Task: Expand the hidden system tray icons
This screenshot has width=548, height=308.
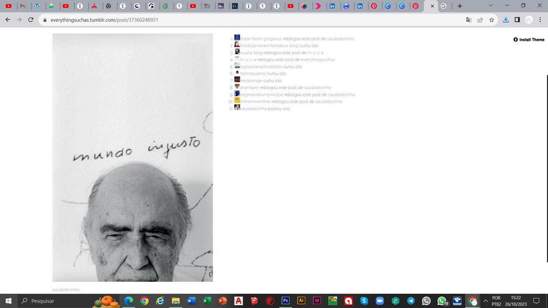Action: [x=485, y=301]
